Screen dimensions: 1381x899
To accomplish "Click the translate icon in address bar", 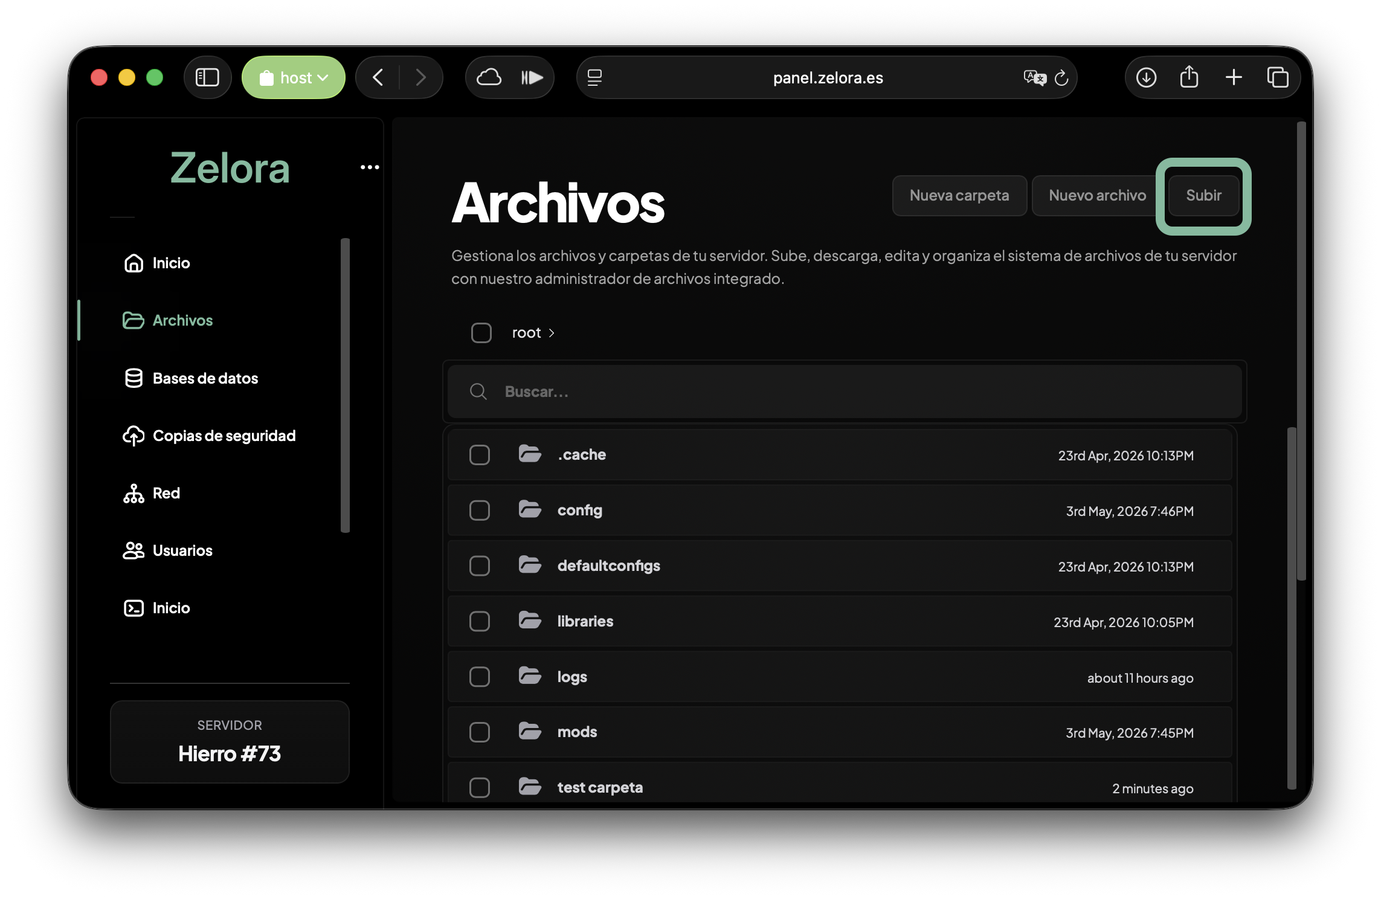I will pyautogui.click(x=1034, y=77).
